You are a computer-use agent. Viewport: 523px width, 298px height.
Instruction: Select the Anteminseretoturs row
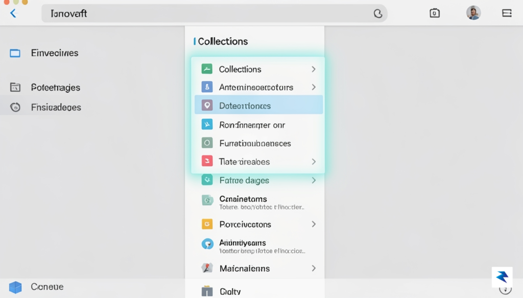point(258,87)
